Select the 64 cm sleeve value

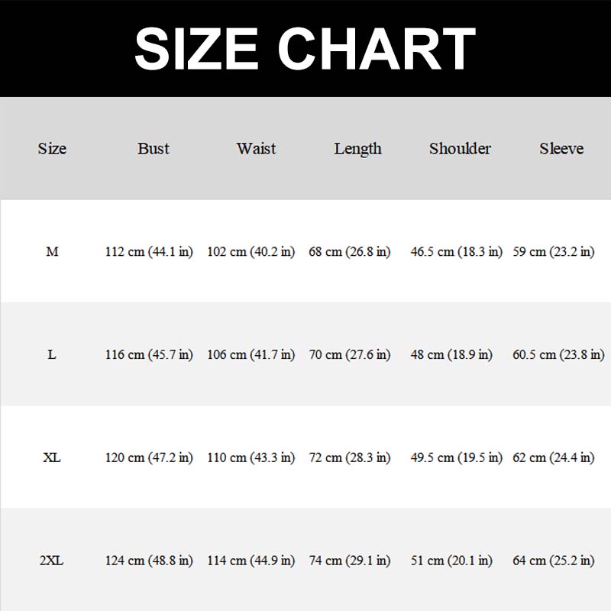click(x=554, y=561)
